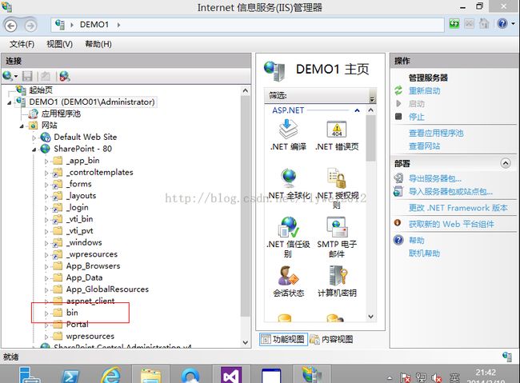
Task: Switch to 内容视图 tab
Action: [x=332, y=339]
